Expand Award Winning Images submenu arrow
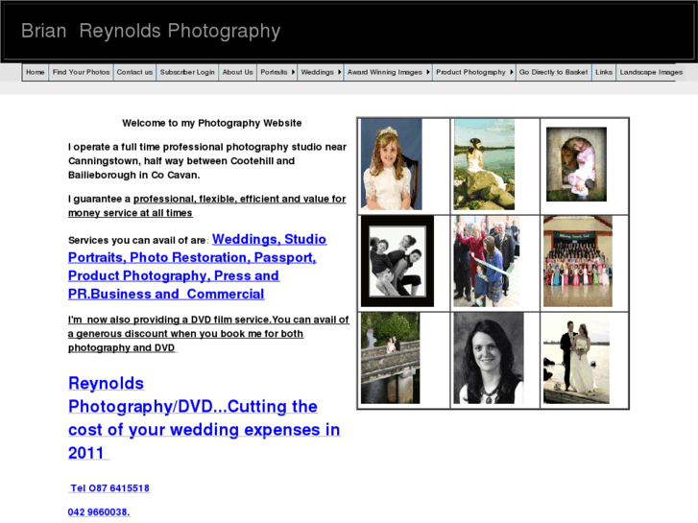Screen dimensions: 698x523 (428, 72)
